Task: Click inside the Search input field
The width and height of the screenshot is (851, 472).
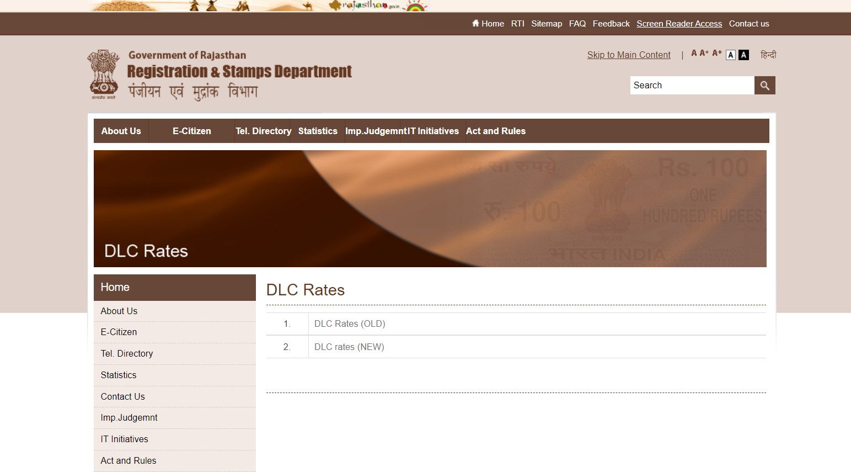Action: [x=692, y=85]
